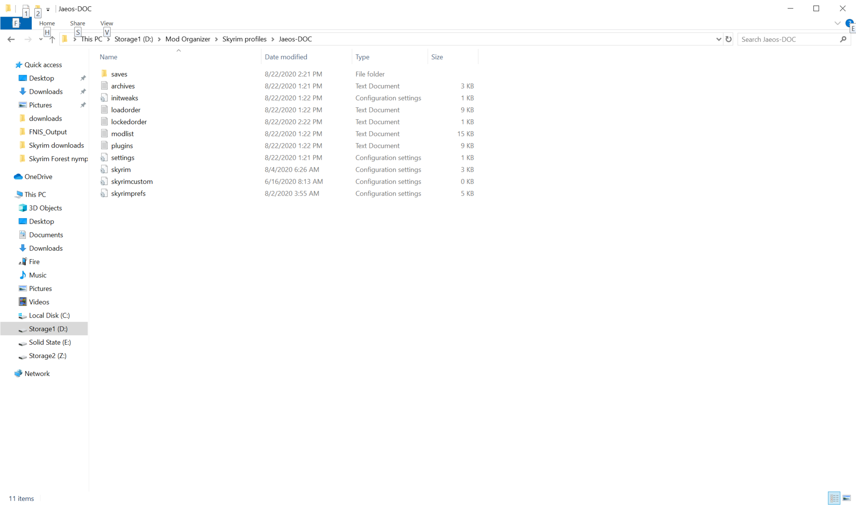
Task: Open Skyrim downloads folder in sidebar
Action: (56, 145)
